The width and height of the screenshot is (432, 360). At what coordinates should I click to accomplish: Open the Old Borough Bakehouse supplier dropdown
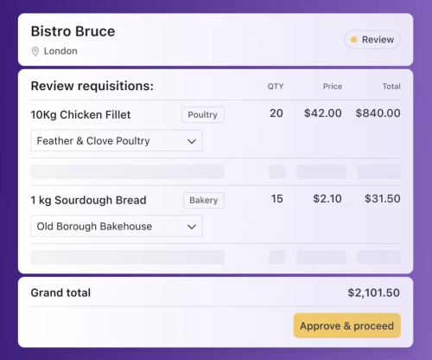[117, 226]
